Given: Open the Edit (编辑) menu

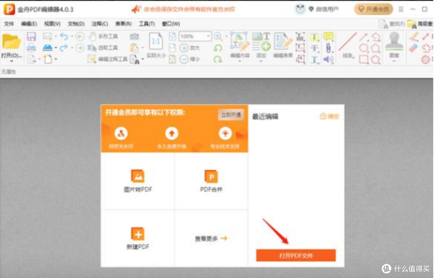Looking at the screenshot, I should (29, 24).
